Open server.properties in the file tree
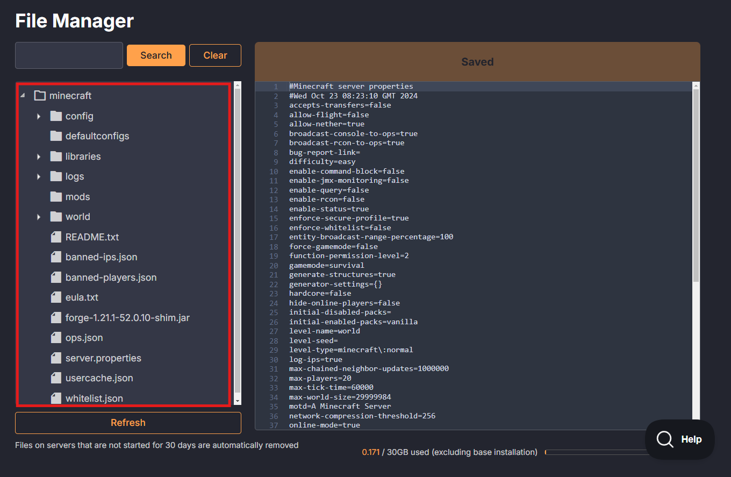 (x=103, y=358)
